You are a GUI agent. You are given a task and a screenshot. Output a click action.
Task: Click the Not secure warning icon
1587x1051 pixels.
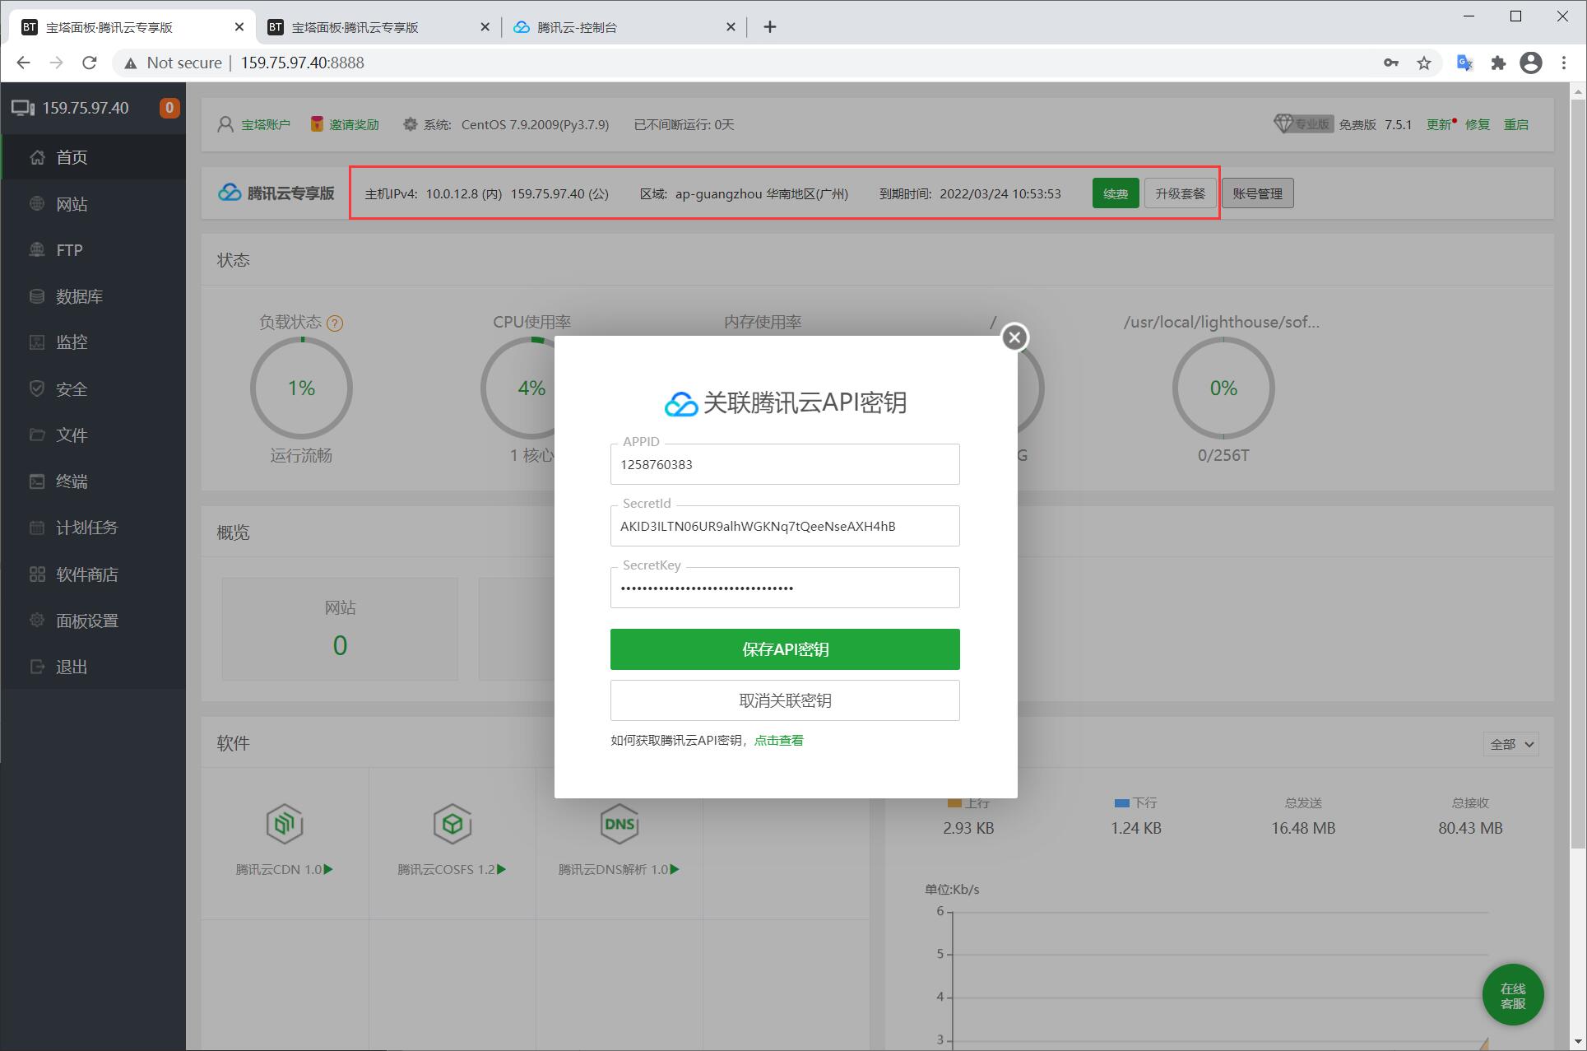point(130,63)
